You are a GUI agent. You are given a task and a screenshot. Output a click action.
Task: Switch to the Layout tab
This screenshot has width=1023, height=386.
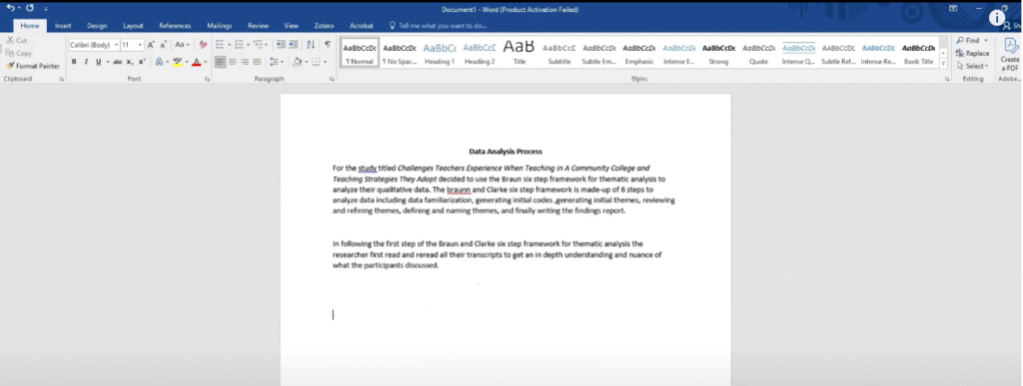(x=133, y=26)
